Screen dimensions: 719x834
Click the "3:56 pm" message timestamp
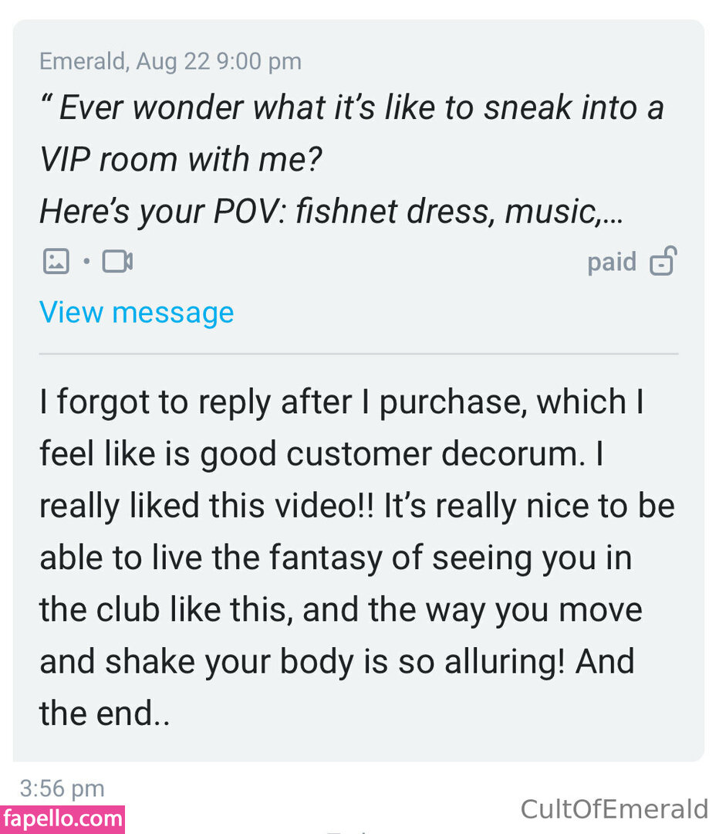click(x=62, y=788)
